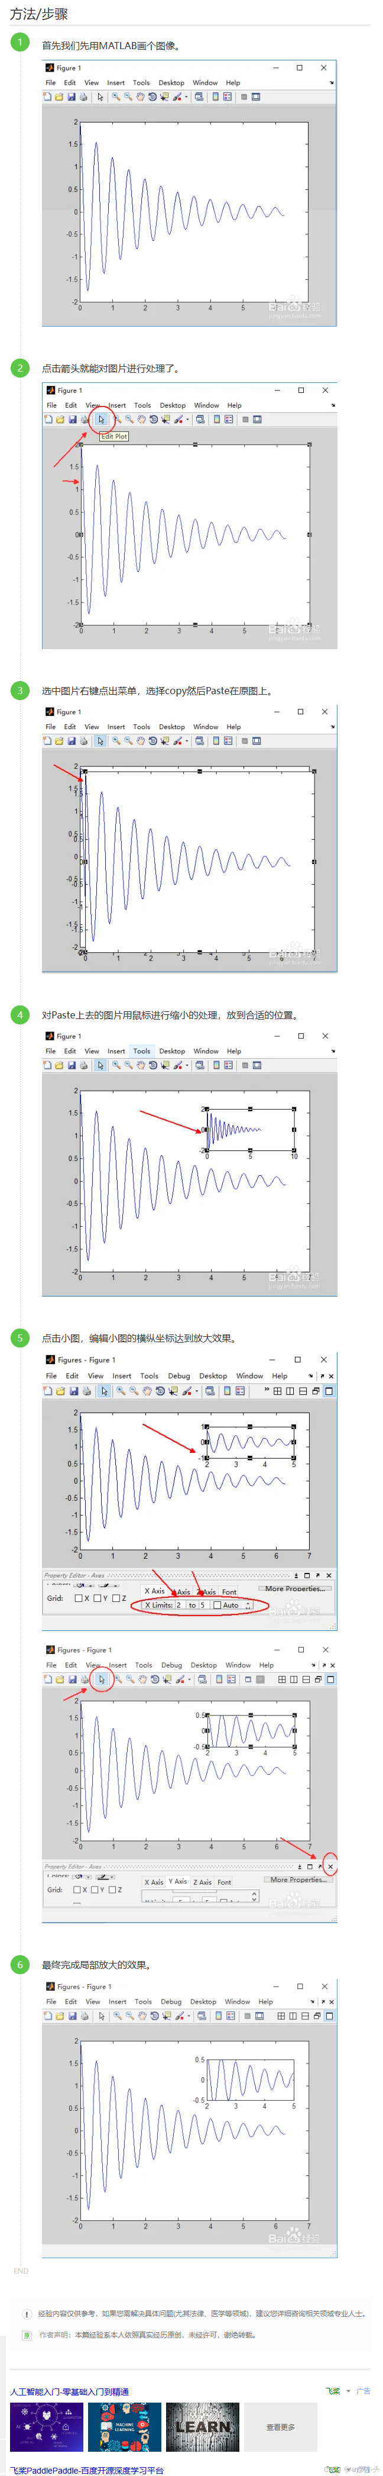383x2476 pixels.
Task: Switch to Z Axis tab in second step 5 editor
Action: coord(203,1882)
